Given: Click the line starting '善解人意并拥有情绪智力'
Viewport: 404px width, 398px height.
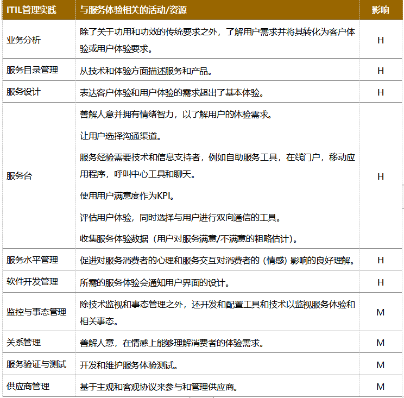Looking at the screenshot, I should pyautogui.click(x=176, y=115).
